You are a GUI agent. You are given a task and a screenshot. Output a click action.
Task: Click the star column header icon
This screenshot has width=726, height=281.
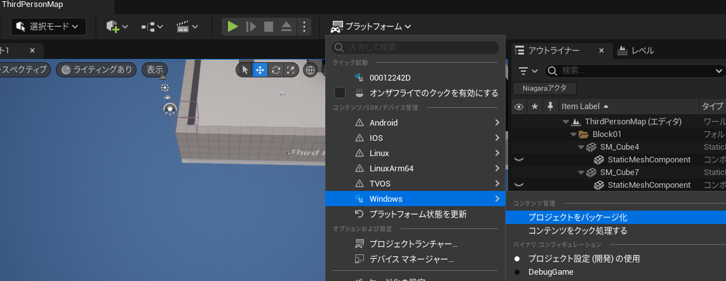point(535,107)
